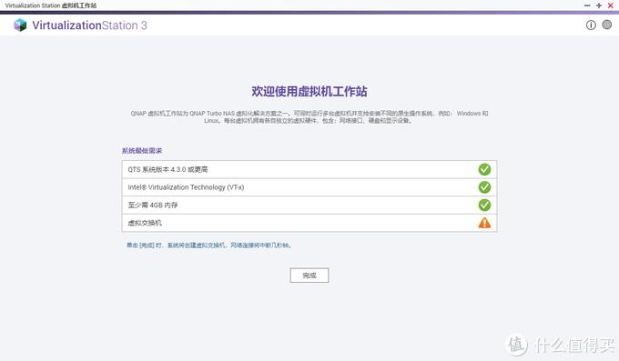This screenshot has height=361, width=619.
Task: Click the 欢迎使用虚拟机工作站 title
Action: (309, 92)
